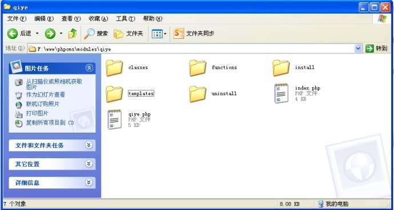
Task: Click 作为幻灯片查看 link
Action: [x=46, y=94]
